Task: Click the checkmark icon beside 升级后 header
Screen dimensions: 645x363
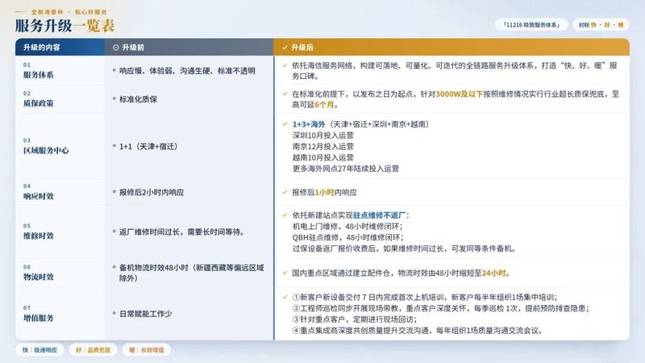Action: coord(285,48)
